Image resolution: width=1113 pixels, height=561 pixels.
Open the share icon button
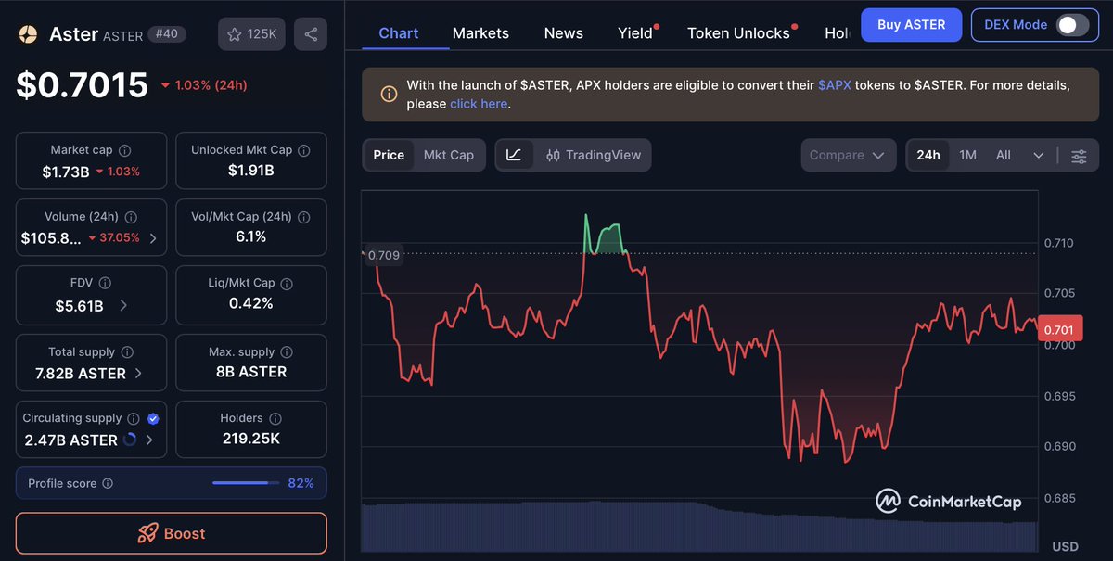click(311, 34)
